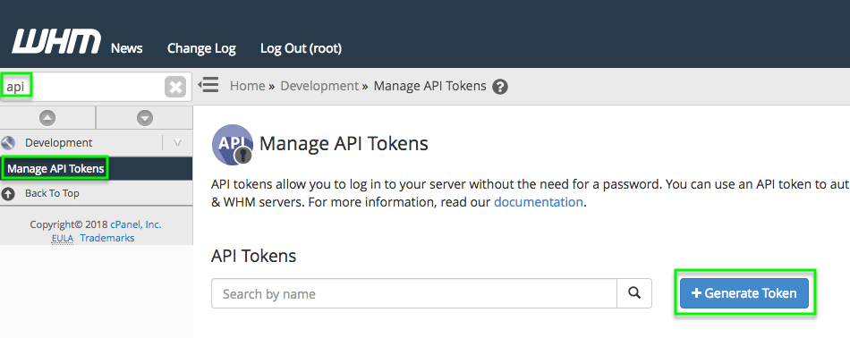Screen dimensions: 850x338
Task: Click the API Tokens section heading
Action: [254, 256]
